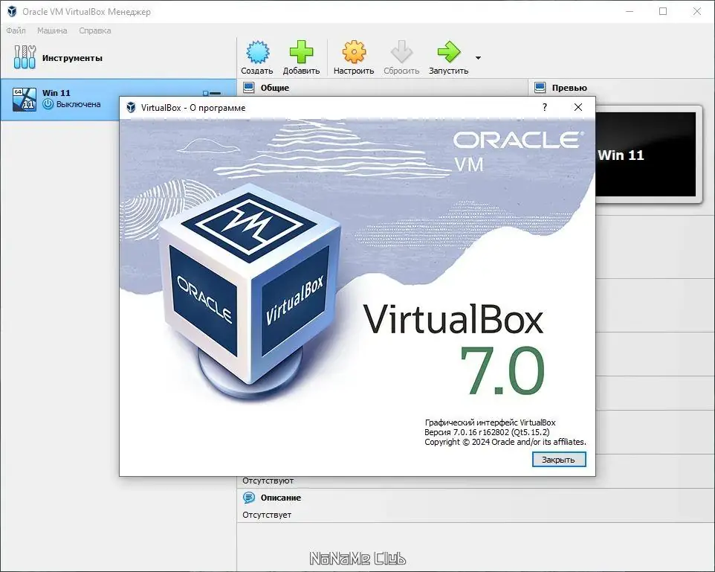Click the About dialog title bar icon

[131, 107]
